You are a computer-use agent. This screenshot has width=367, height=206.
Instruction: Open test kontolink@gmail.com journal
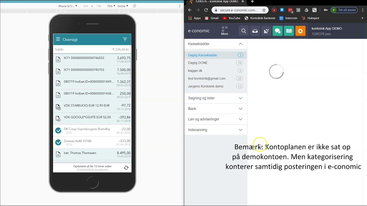pyautogui.click(x=216, y=78)
